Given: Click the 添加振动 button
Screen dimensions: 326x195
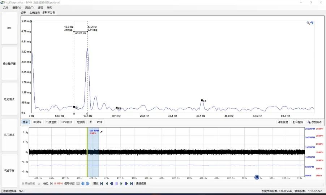Looking at the screenshot, I should (314, 122).
